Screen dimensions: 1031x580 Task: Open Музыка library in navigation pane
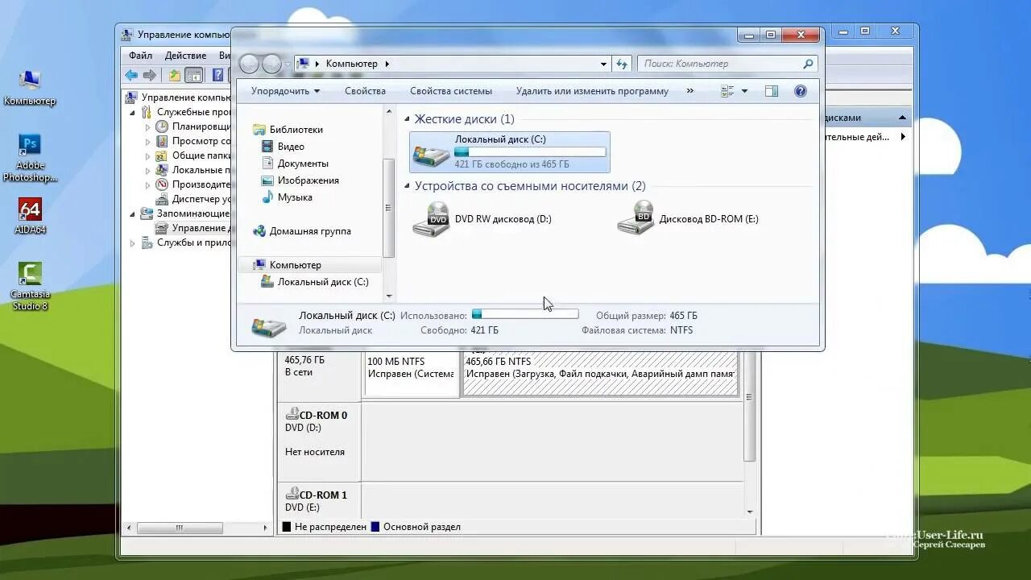point(294,197)
